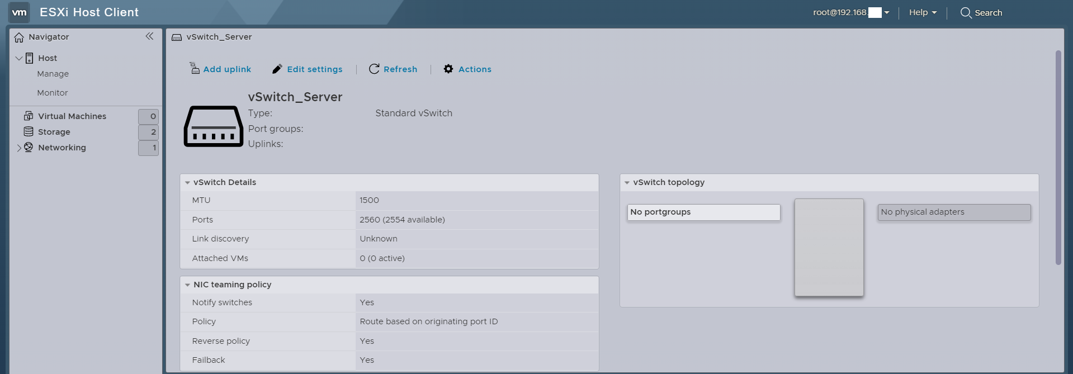
Task: Click the vSwitch_Server heading title
Action: 295,97
